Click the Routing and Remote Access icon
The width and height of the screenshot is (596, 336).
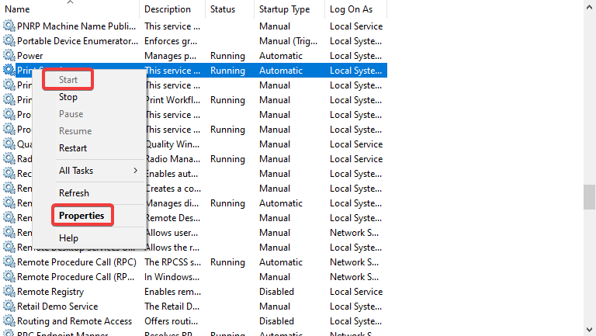point(9,321)
